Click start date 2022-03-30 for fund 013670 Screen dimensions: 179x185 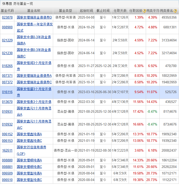pyautogui.click(x=86, y=102)
